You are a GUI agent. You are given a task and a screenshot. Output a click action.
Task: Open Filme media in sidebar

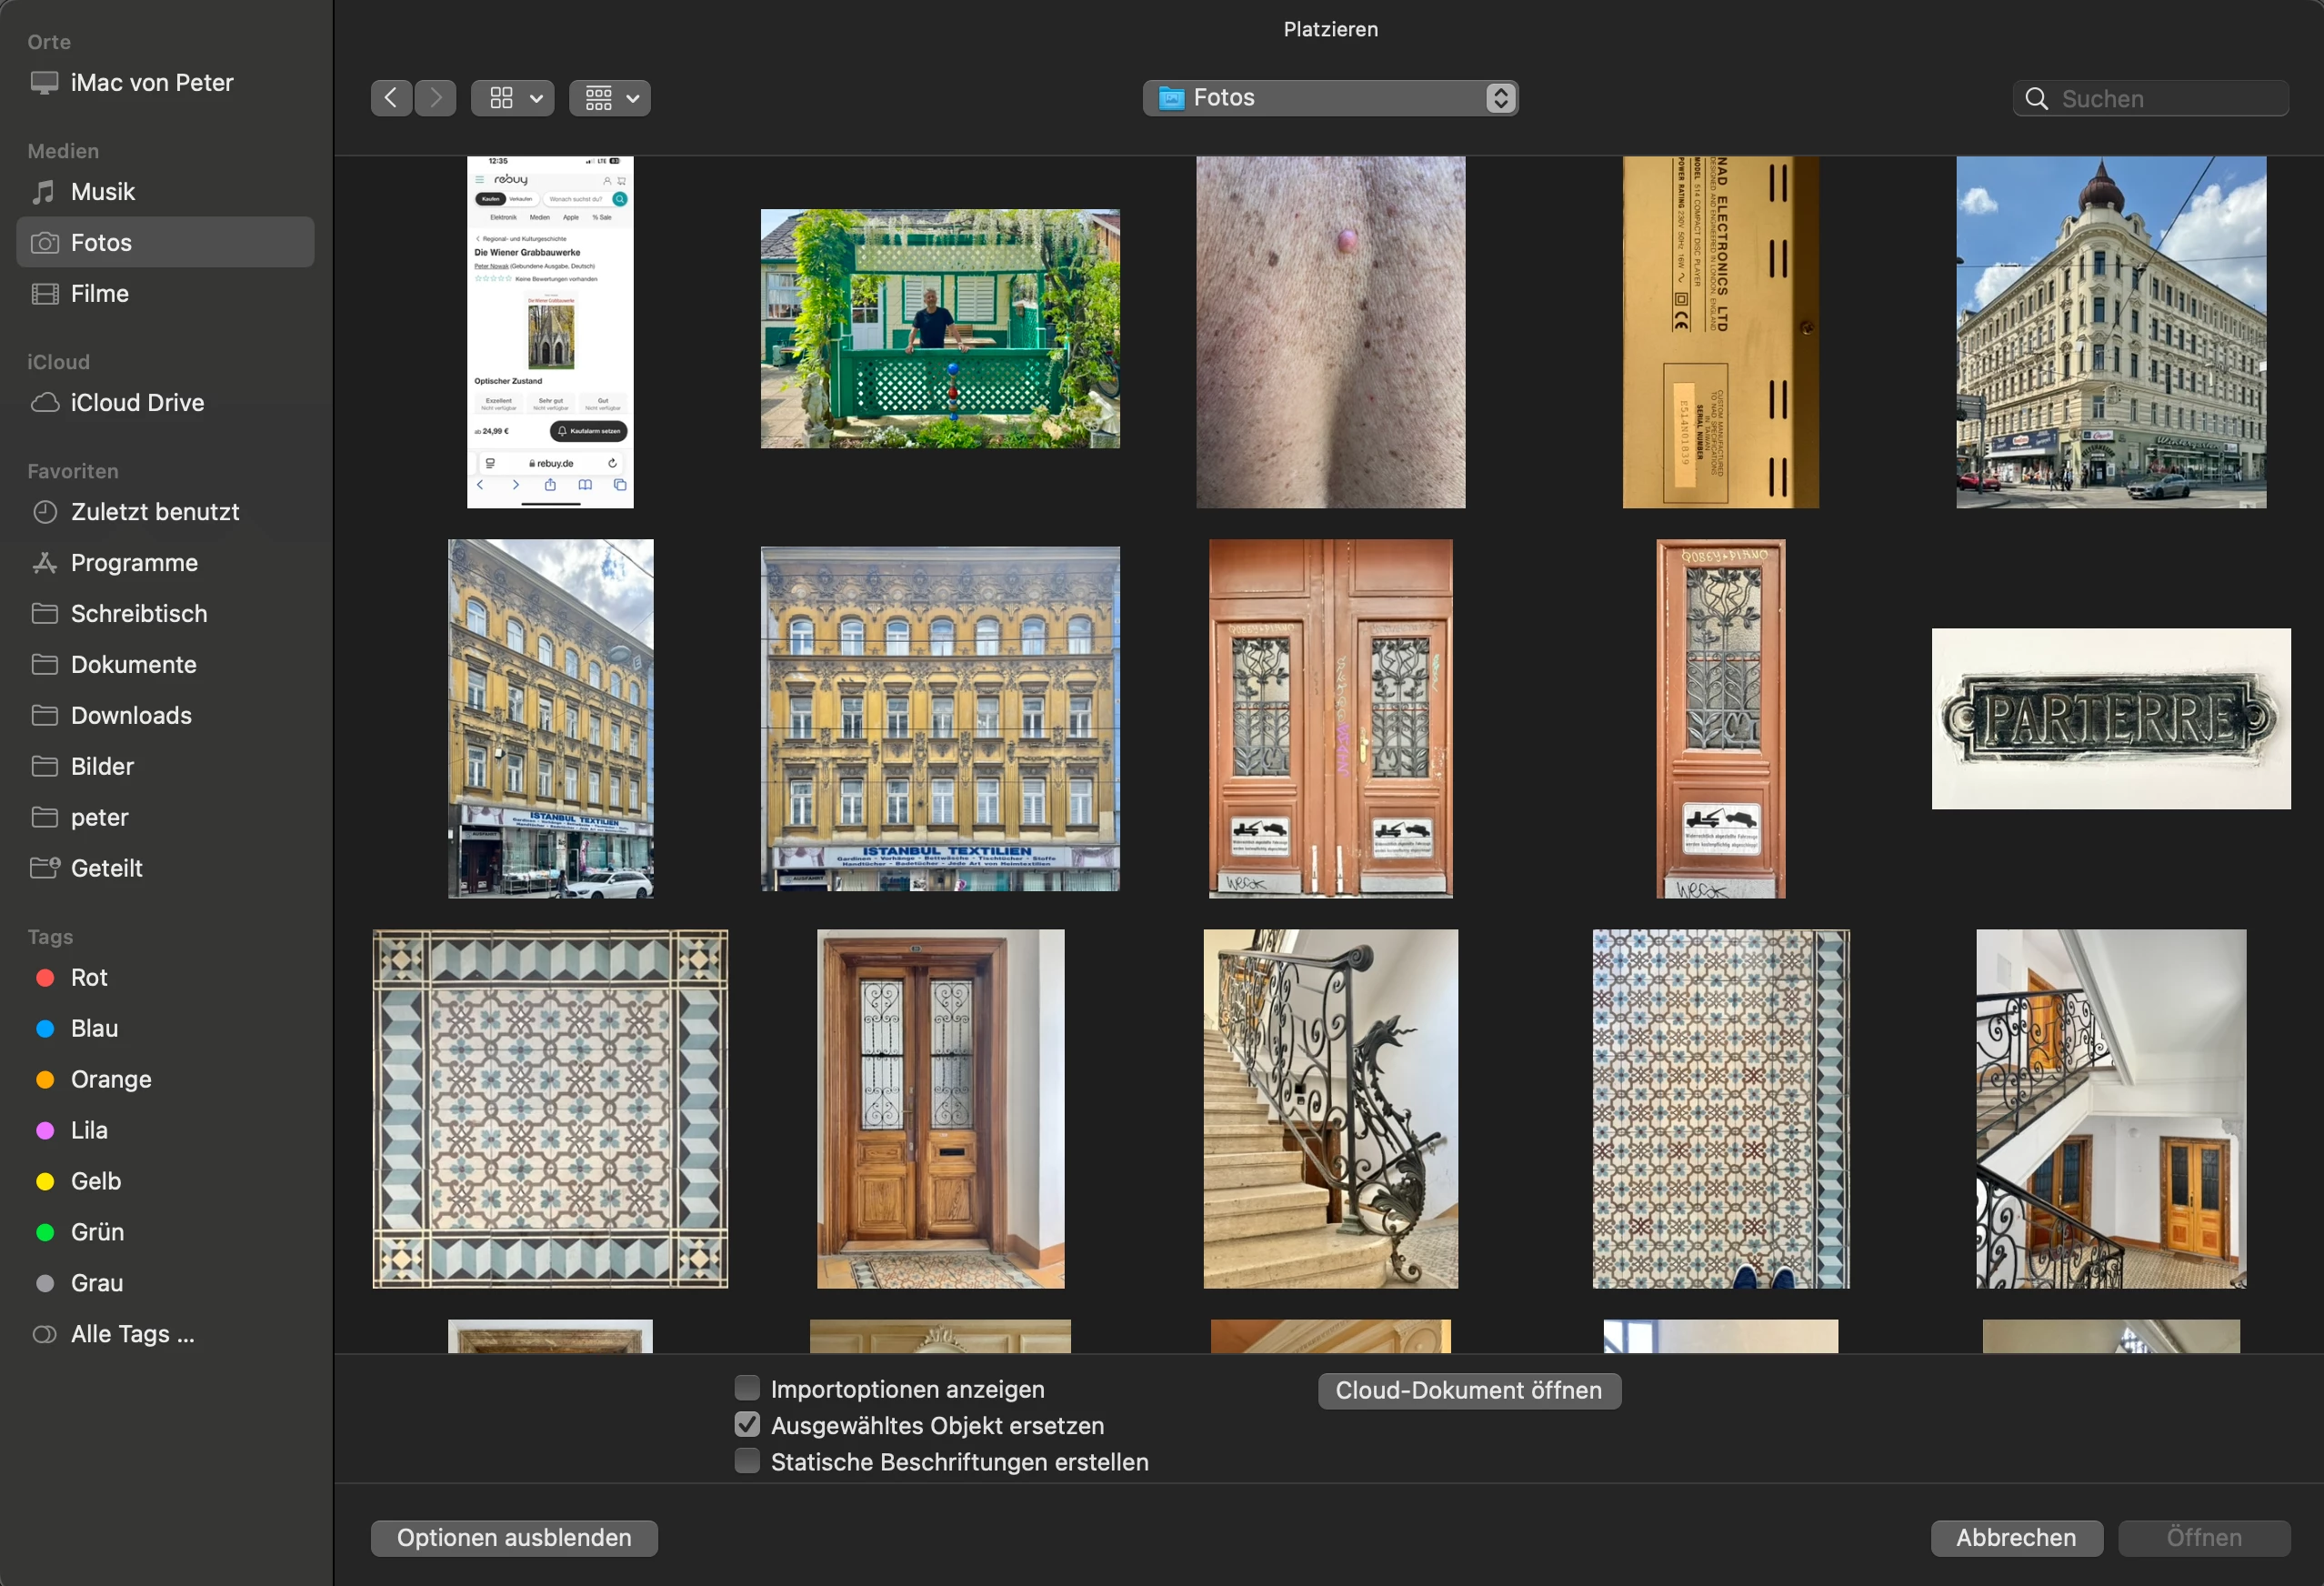tap(99, 294)
